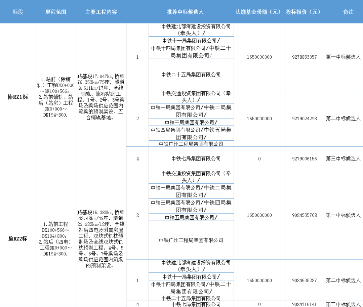Click candidate number 2 in the 9084535768 row
Image resolution: width=363 pixels, height=307 pixels.
[137, 215]
